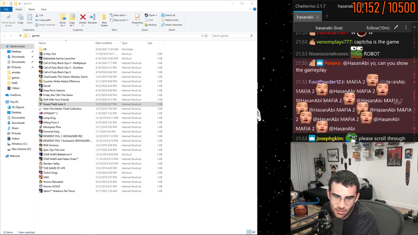This screenshot has height=235, width=418.
Task: Open the Easy access dropdown
Action: coord(119,20)
